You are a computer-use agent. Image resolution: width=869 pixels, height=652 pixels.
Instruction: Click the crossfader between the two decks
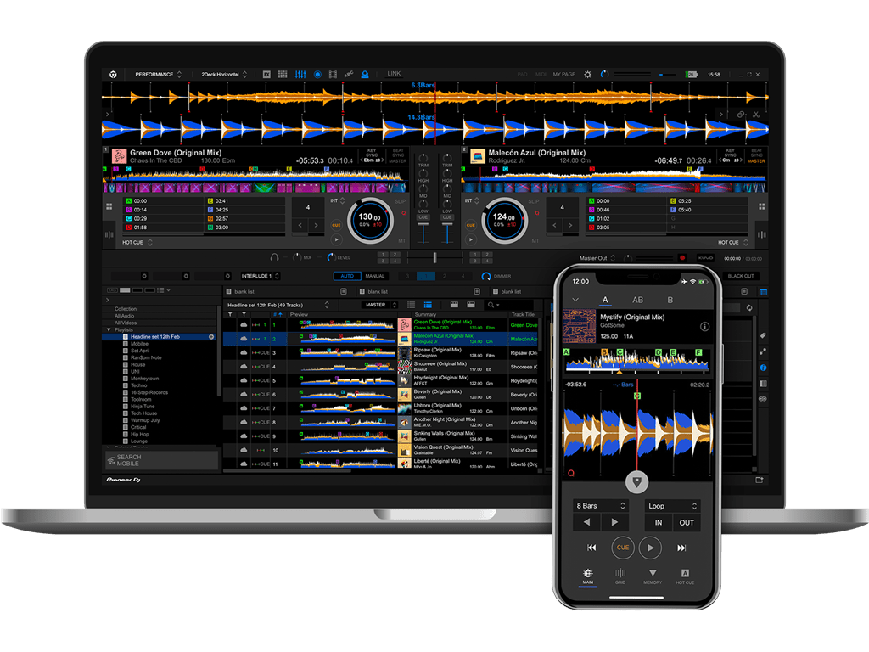pyautogui.click(x=435, y=257)
